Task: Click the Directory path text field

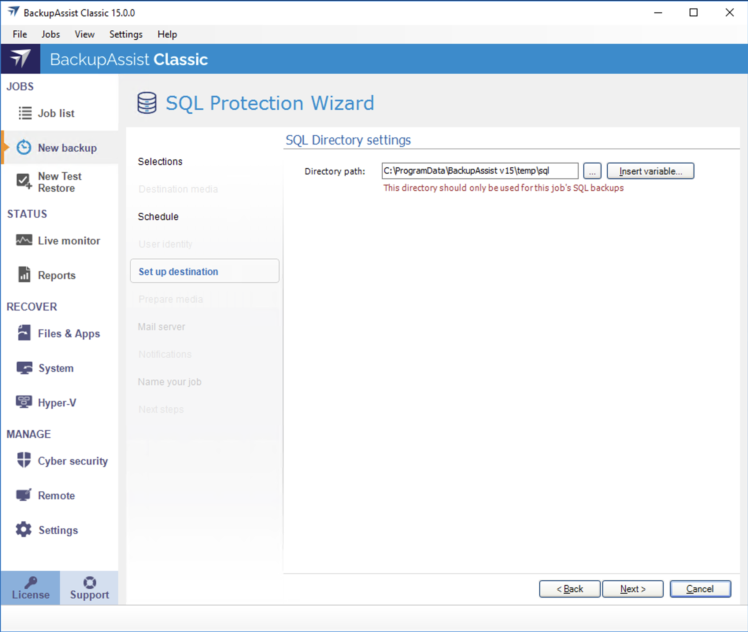Action: pos(480,171)
